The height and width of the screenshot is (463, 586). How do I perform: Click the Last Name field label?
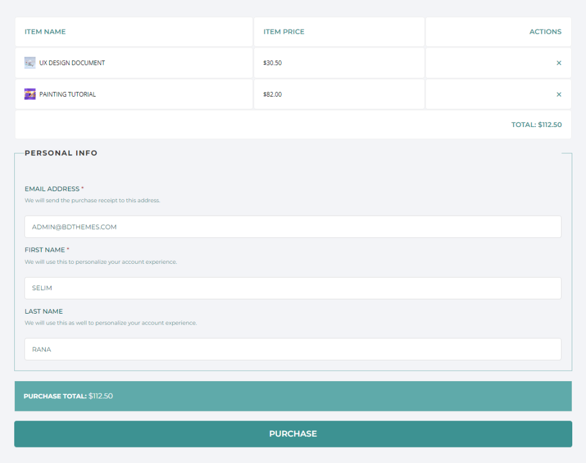click(43, 311)
